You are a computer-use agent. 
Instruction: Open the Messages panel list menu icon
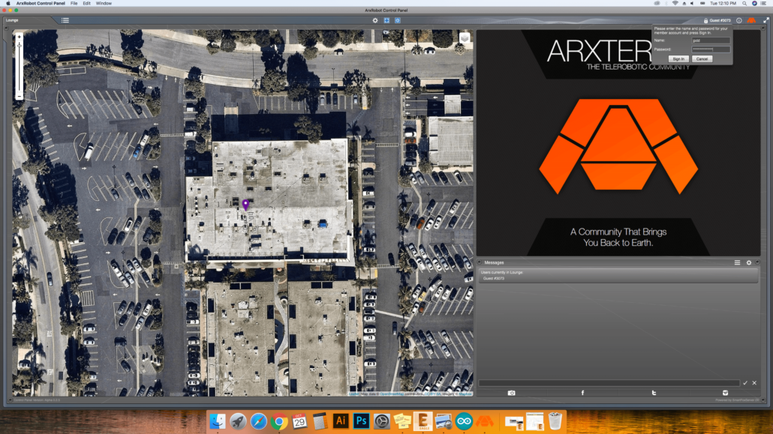[x=738, y=262]
